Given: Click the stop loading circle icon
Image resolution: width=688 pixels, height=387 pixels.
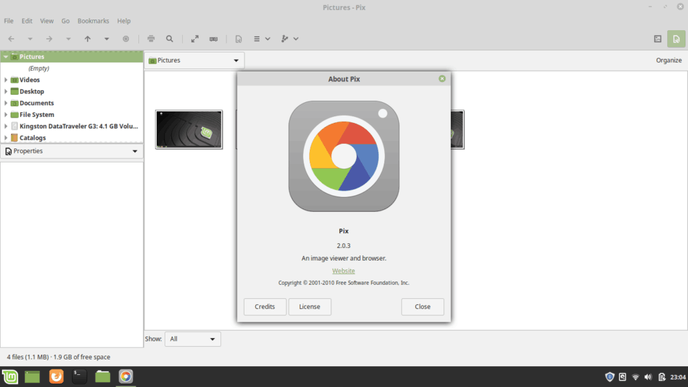Looking at the screenshot, I should pos(126,38).
